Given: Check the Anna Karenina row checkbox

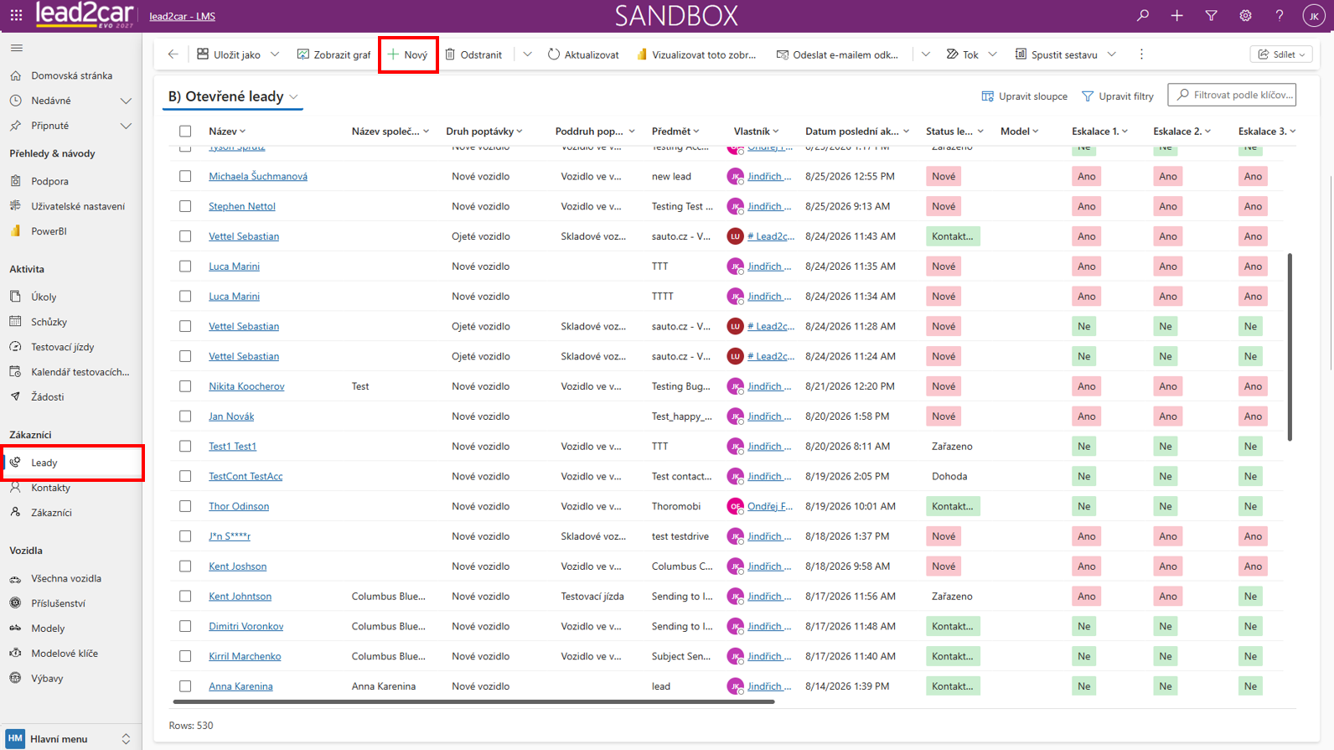Looking at the screenshot, I should coord(185,686).
